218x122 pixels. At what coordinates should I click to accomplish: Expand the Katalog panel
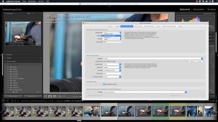tap(5, 55)
